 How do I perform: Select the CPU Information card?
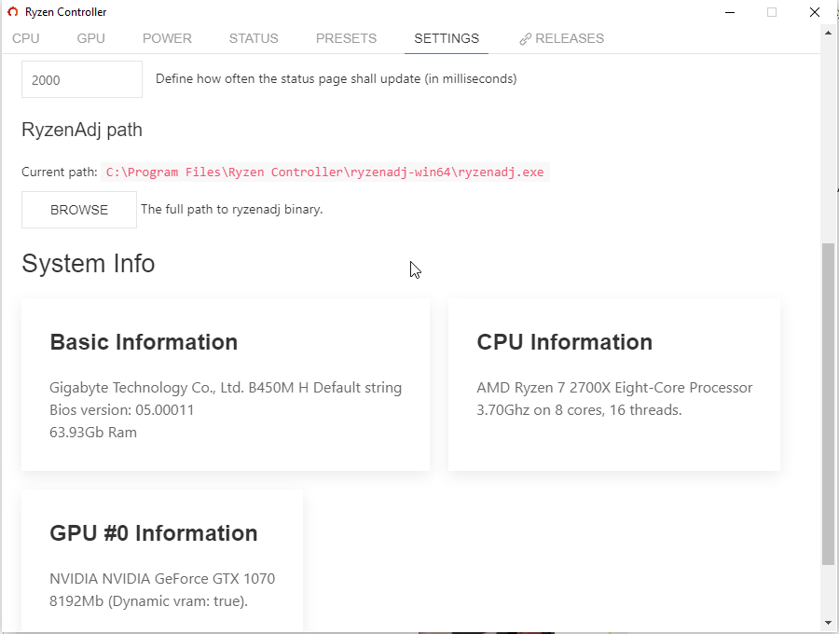[614, 384]
